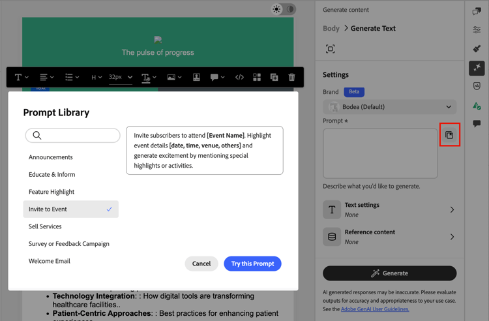This screenshot has height=321, width=489.
Task: Click 'Describe what you'd like to generate' hint
Action: point(372,186)
